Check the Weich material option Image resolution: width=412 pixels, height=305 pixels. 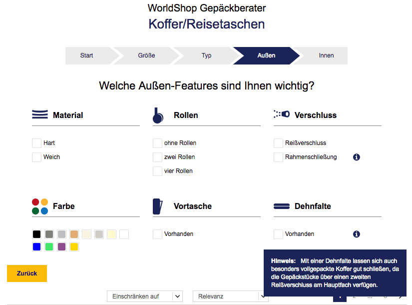pos(36,157)
